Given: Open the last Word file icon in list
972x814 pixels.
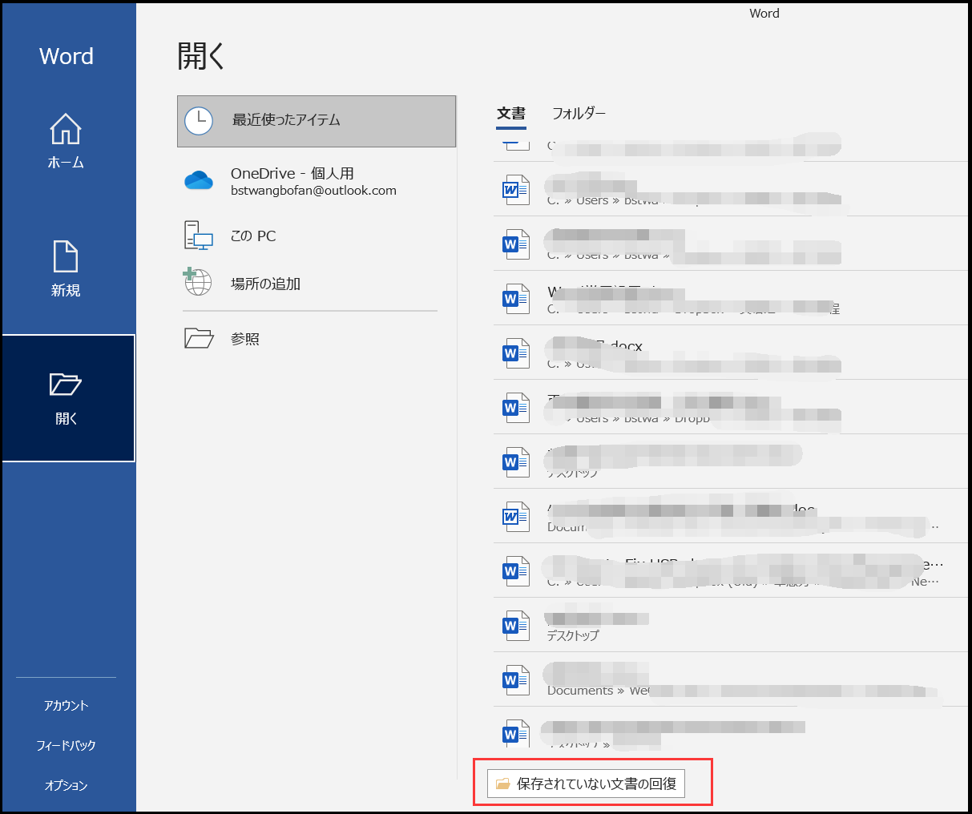Looking at the screenshot, I should point(516,733).
